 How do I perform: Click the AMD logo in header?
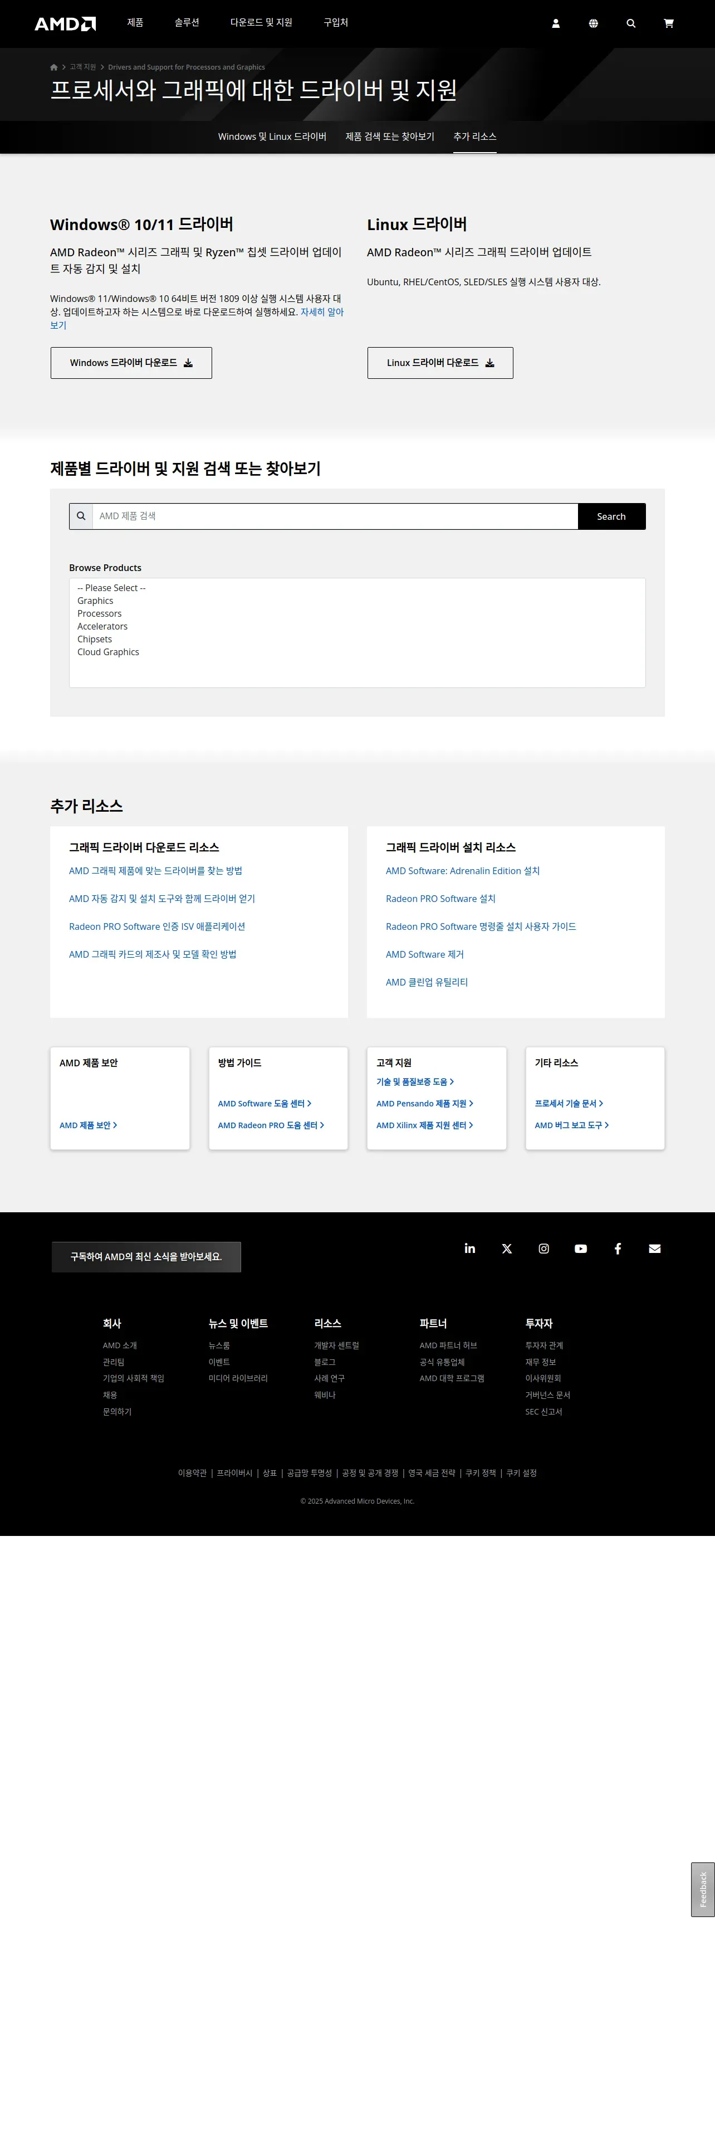65,23
